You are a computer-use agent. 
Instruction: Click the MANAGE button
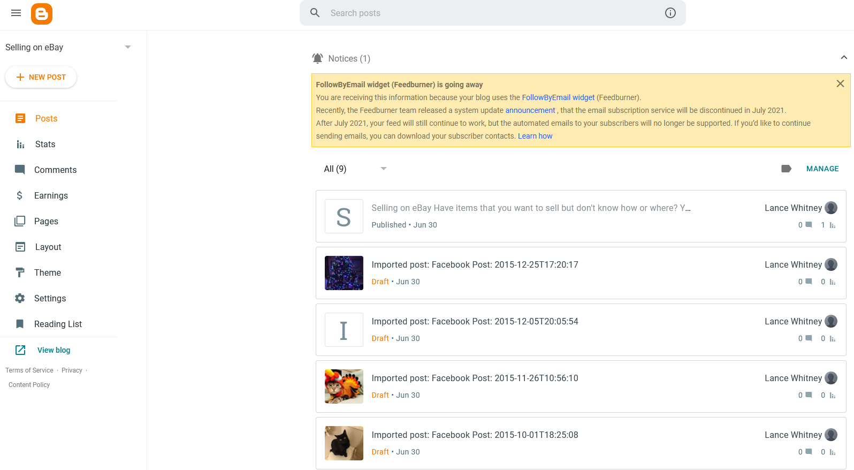pyautogui.click(x=822, y=169)
